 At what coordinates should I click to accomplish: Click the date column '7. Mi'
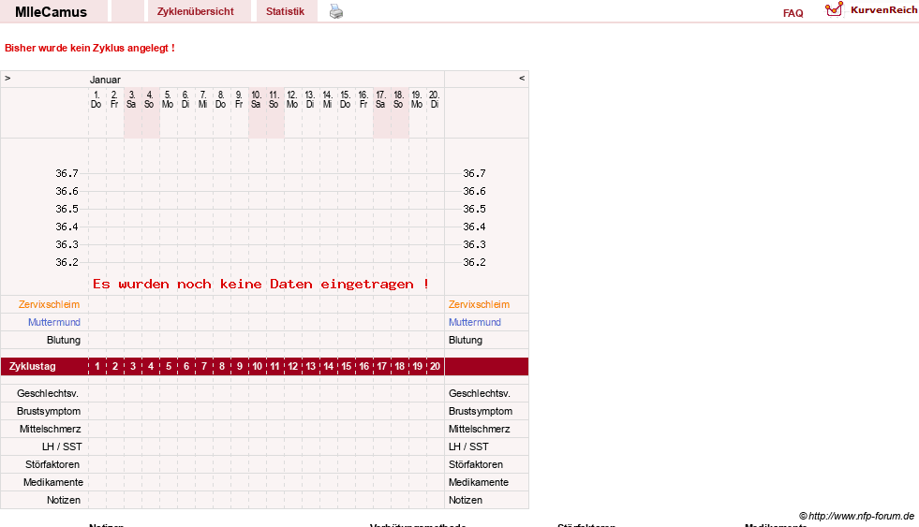[x=202, y=99]
